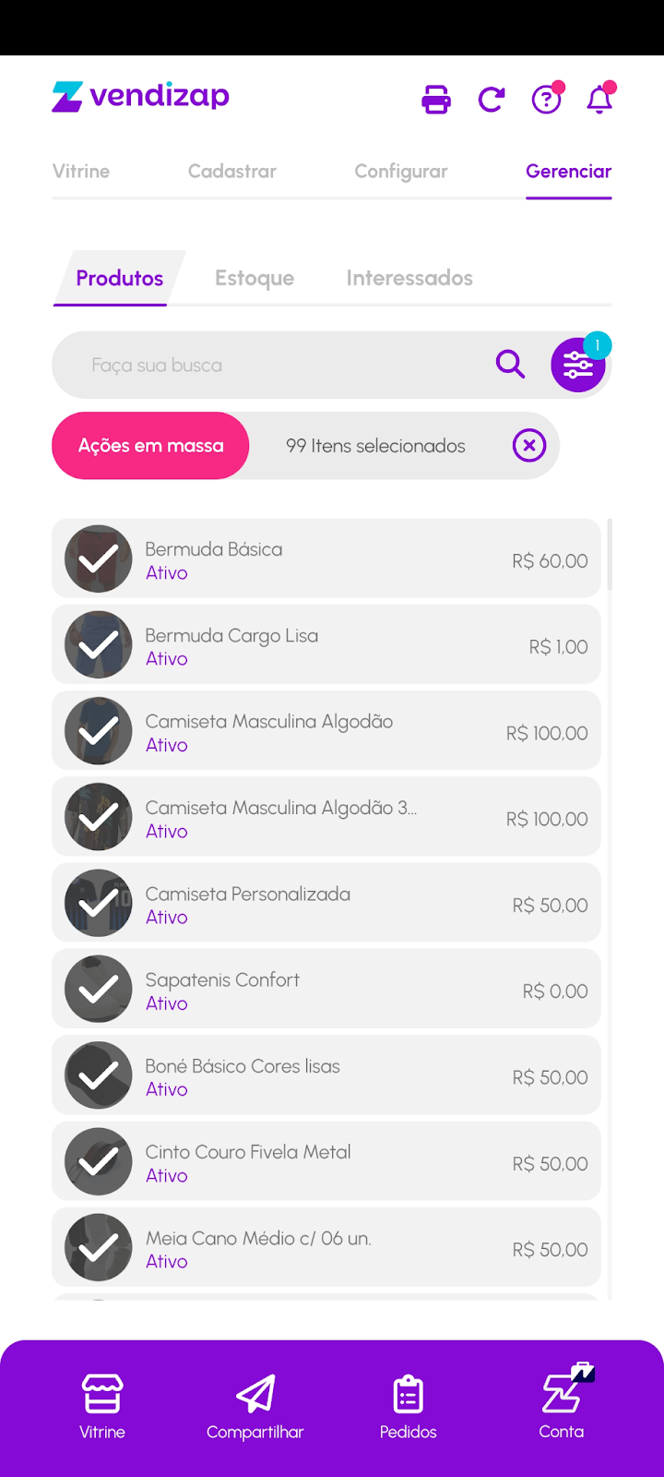Clear the 99 selected items

pyautogui.click(x=529, y=446)
